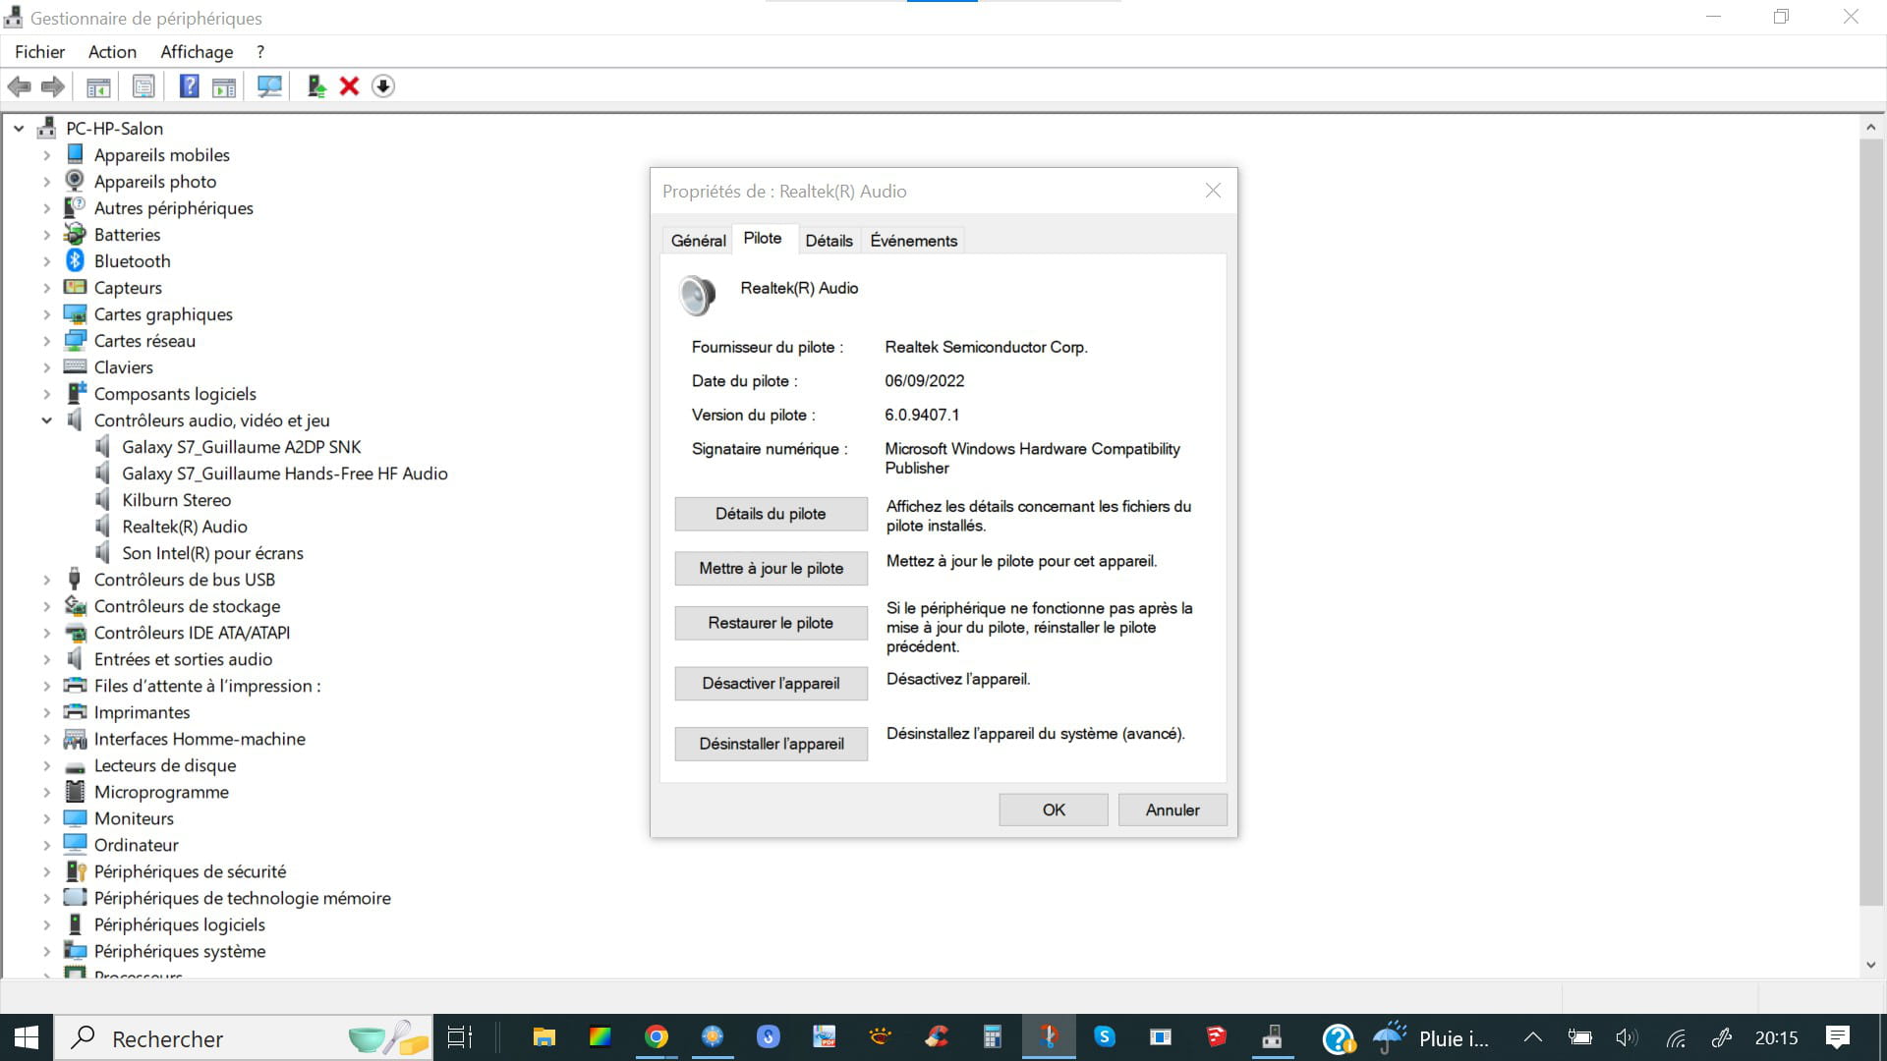Collapse the PC-HP-Salon root node
The width and height of the screenshot is (1887, 1061).
click(19, 128)
